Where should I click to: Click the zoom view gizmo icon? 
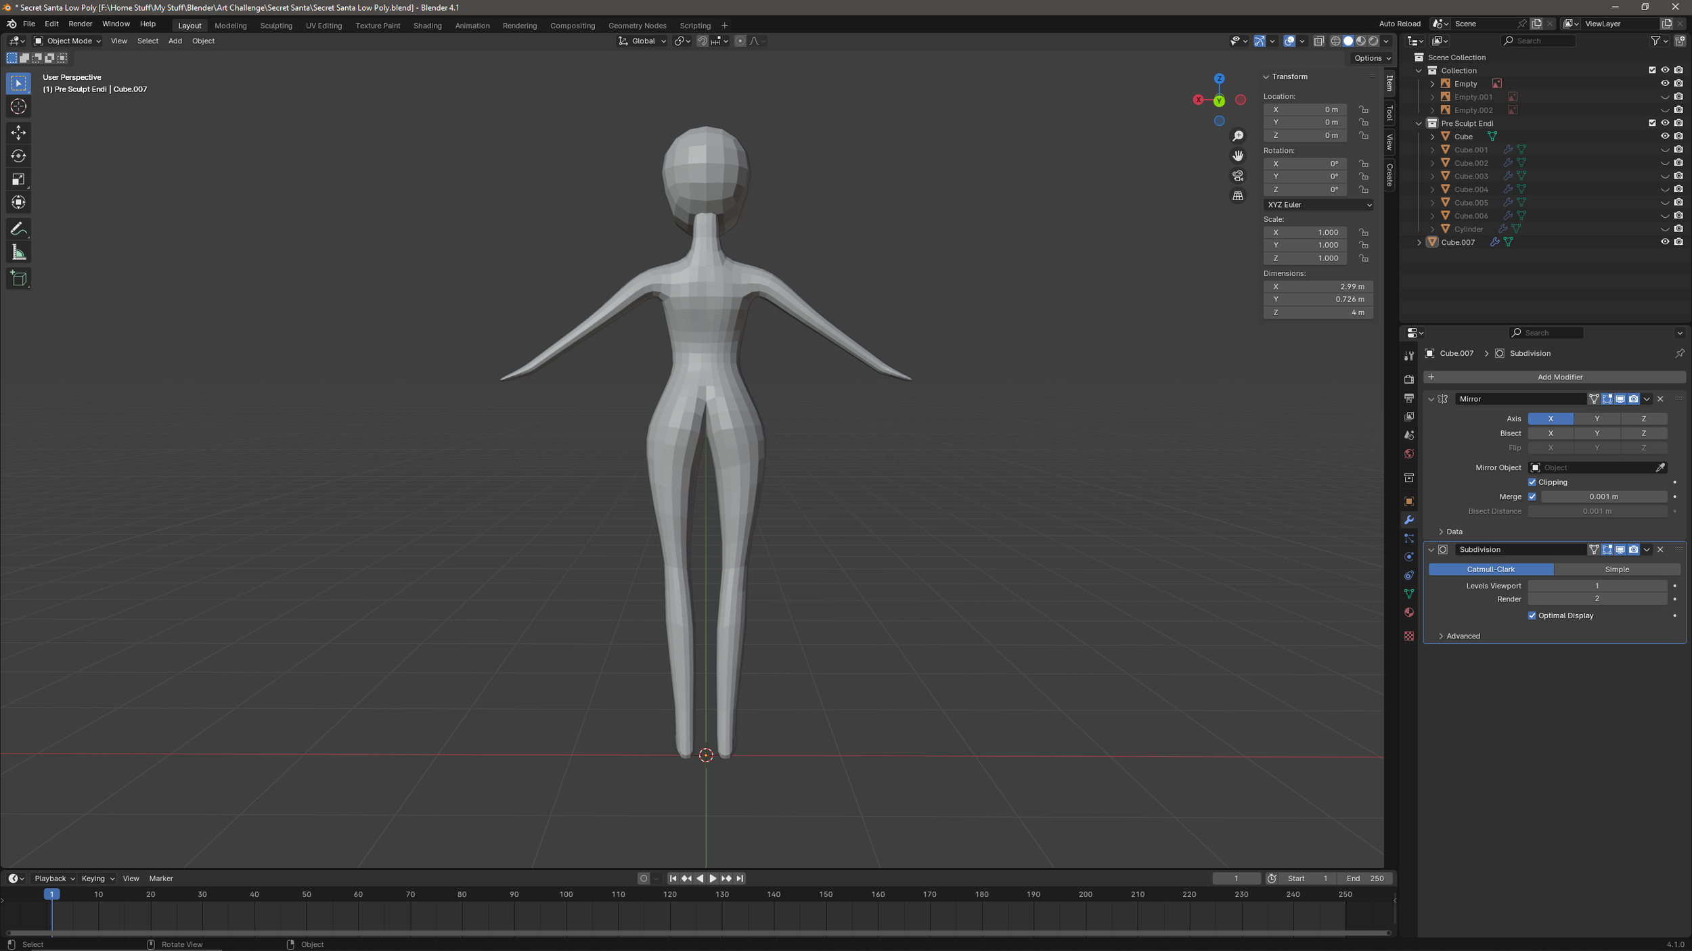1238,136
